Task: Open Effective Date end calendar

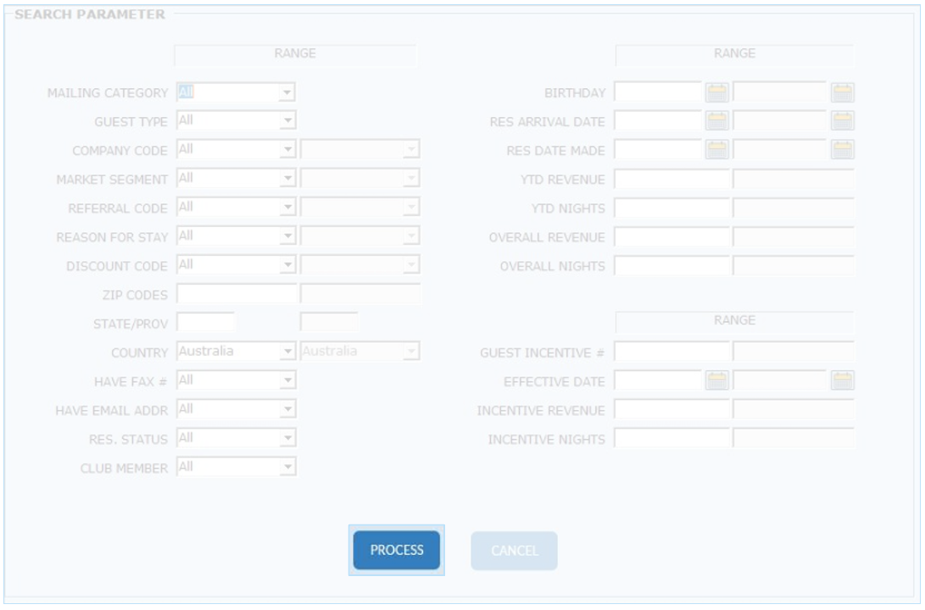Action: pos(842,380)
